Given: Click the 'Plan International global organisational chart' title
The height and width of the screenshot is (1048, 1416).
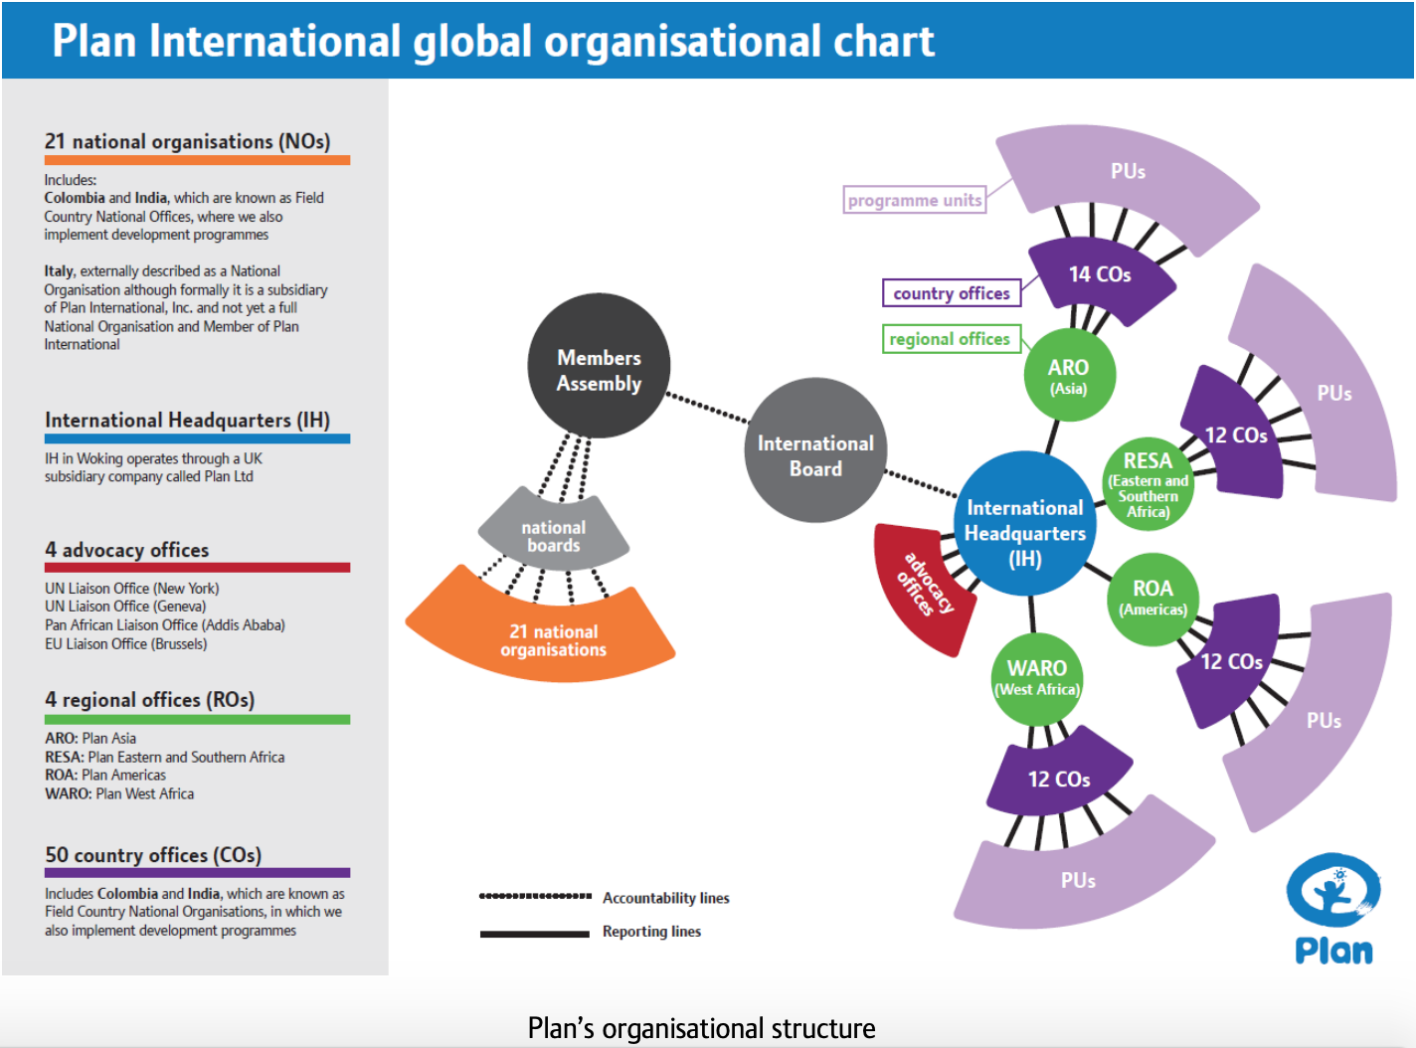Looking at the screenshot, I should 493,41.
